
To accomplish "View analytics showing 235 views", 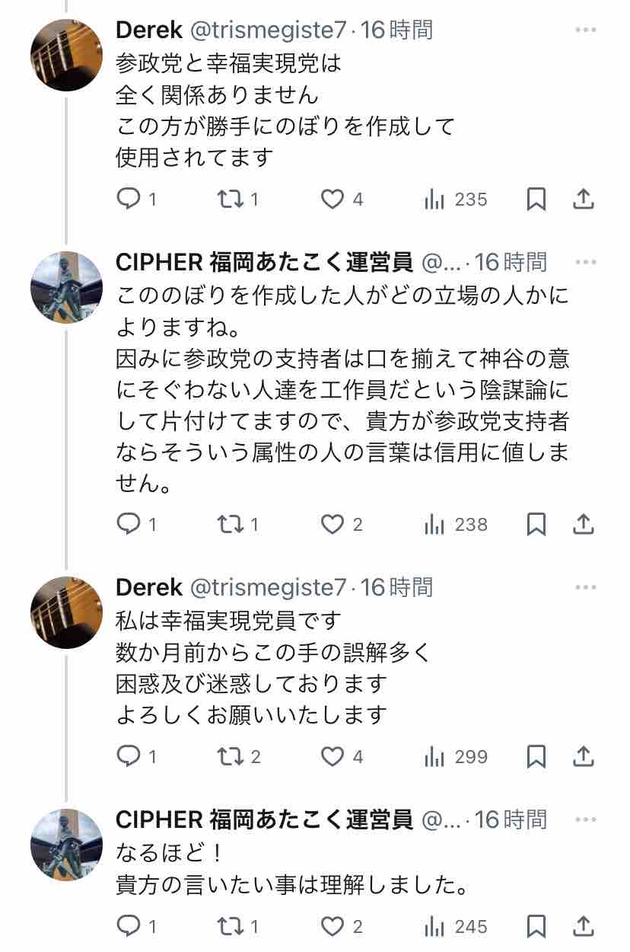I will 455,199.
